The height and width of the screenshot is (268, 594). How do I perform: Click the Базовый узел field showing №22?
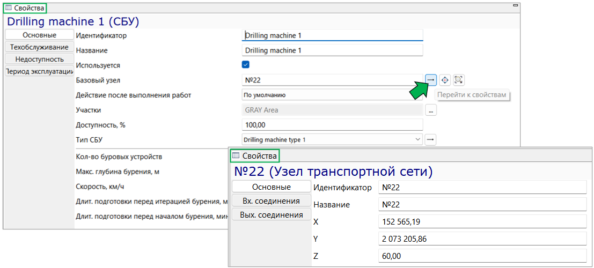(x=332, y=80)
